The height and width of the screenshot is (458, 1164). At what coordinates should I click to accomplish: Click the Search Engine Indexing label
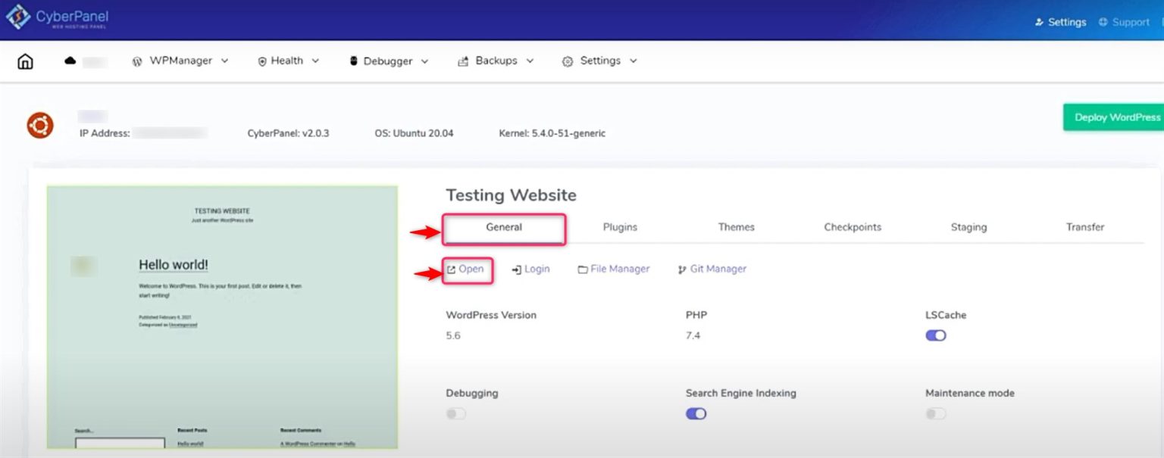click(741, 393)
